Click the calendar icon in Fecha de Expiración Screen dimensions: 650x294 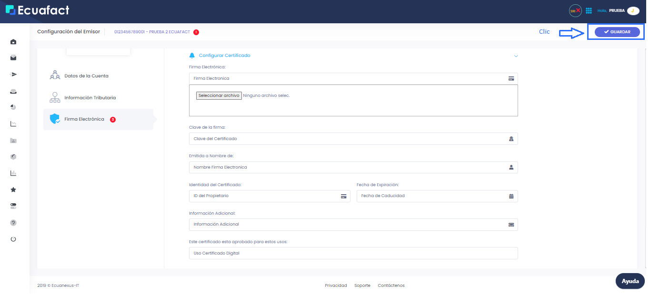(x=511, y=196)
